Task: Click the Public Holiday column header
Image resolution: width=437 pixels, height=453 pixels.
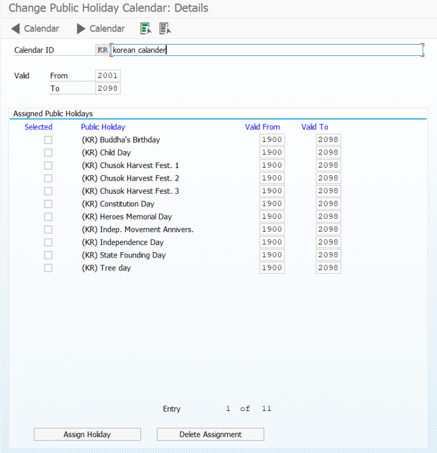Action: (x=103, y=127)
